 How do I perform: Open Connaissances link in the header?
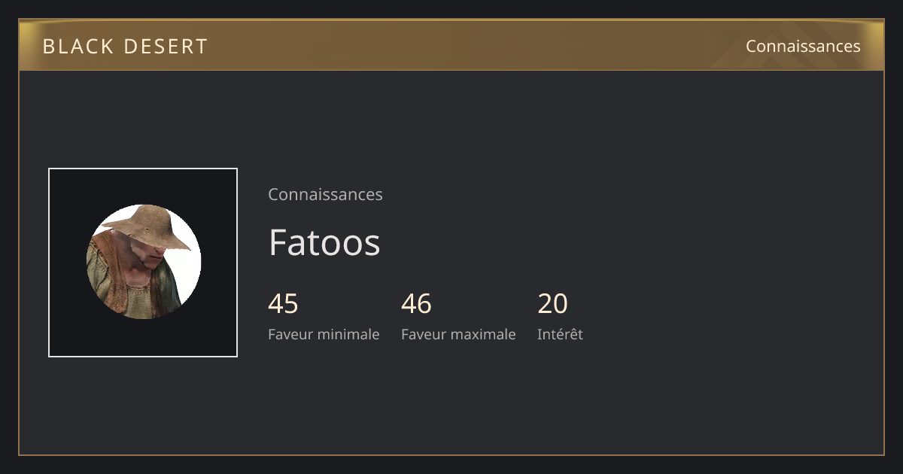803,46
